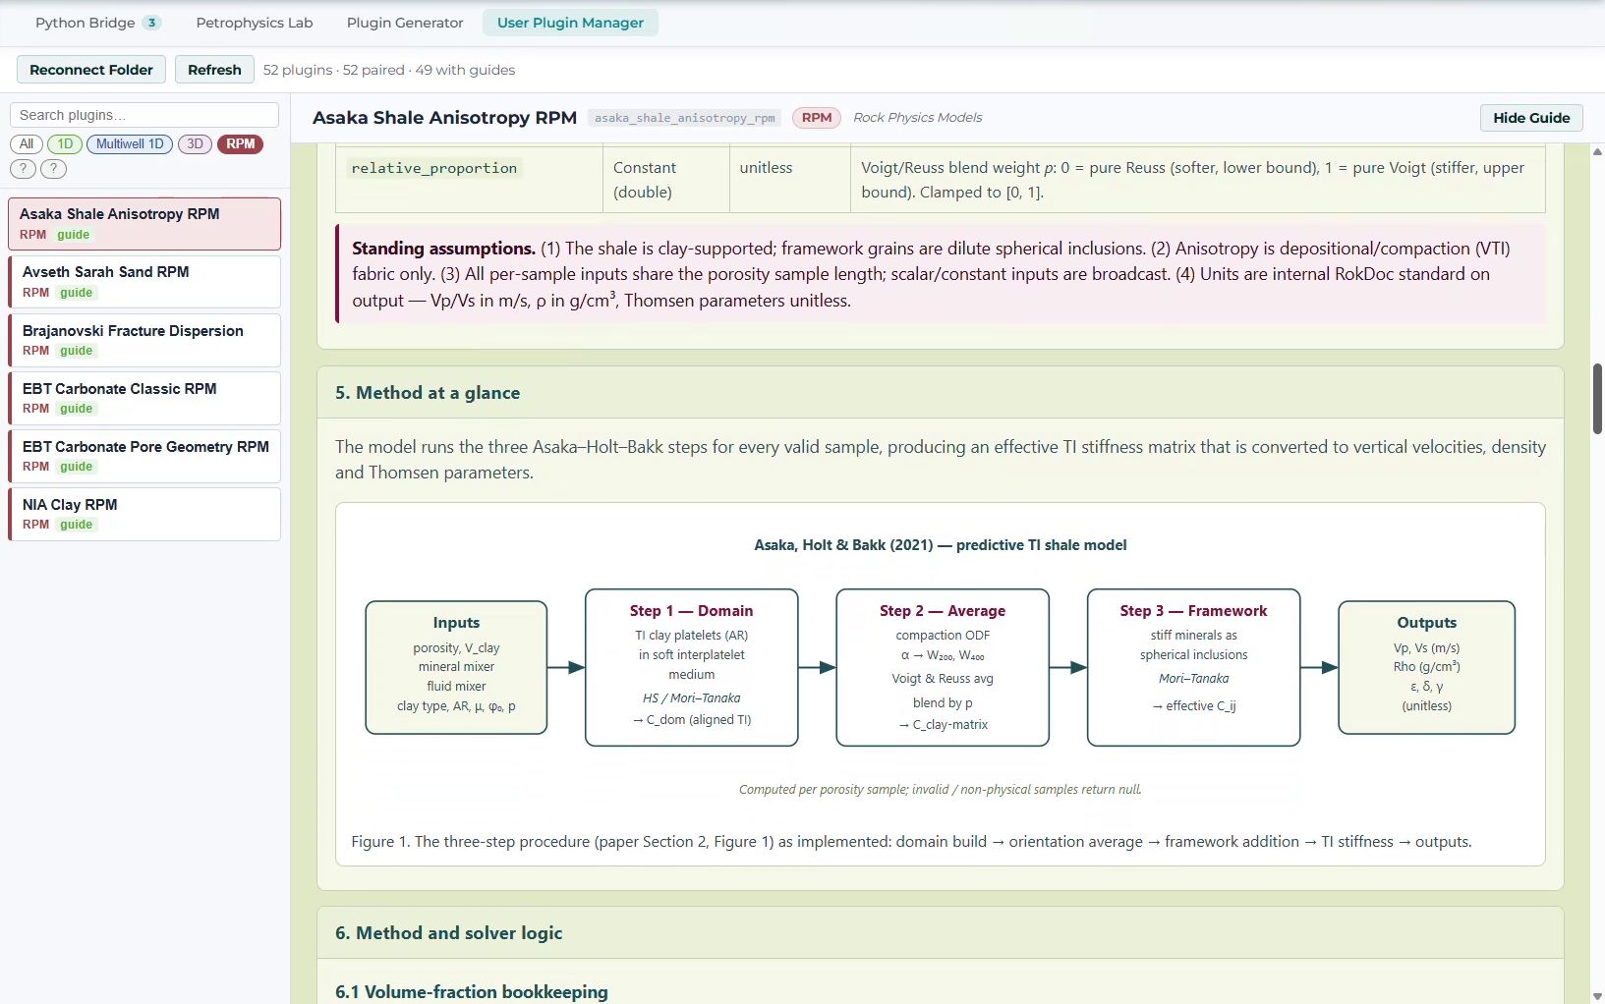The image size is (1605, 1004).
Task: Click the guide badge on NIA Clay RPM
Action: [x=76, y=525]
